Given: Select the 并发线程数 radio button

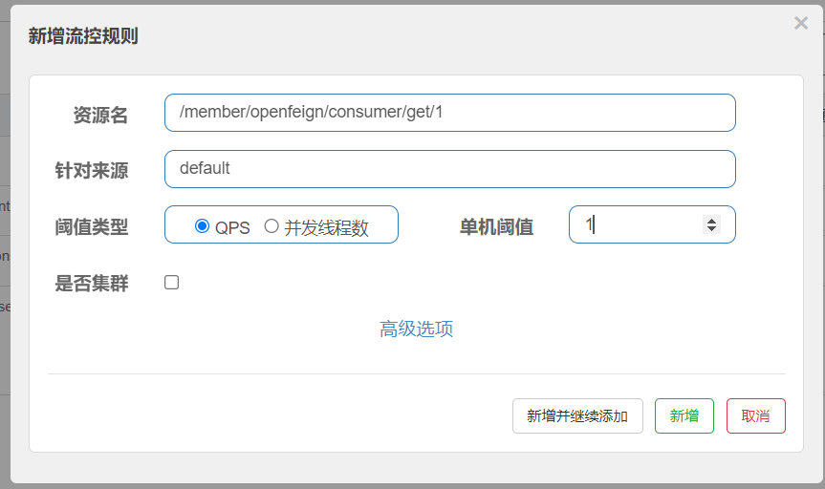Looking at the screenshot, I should pyautogui.click(x=271, y=226).
